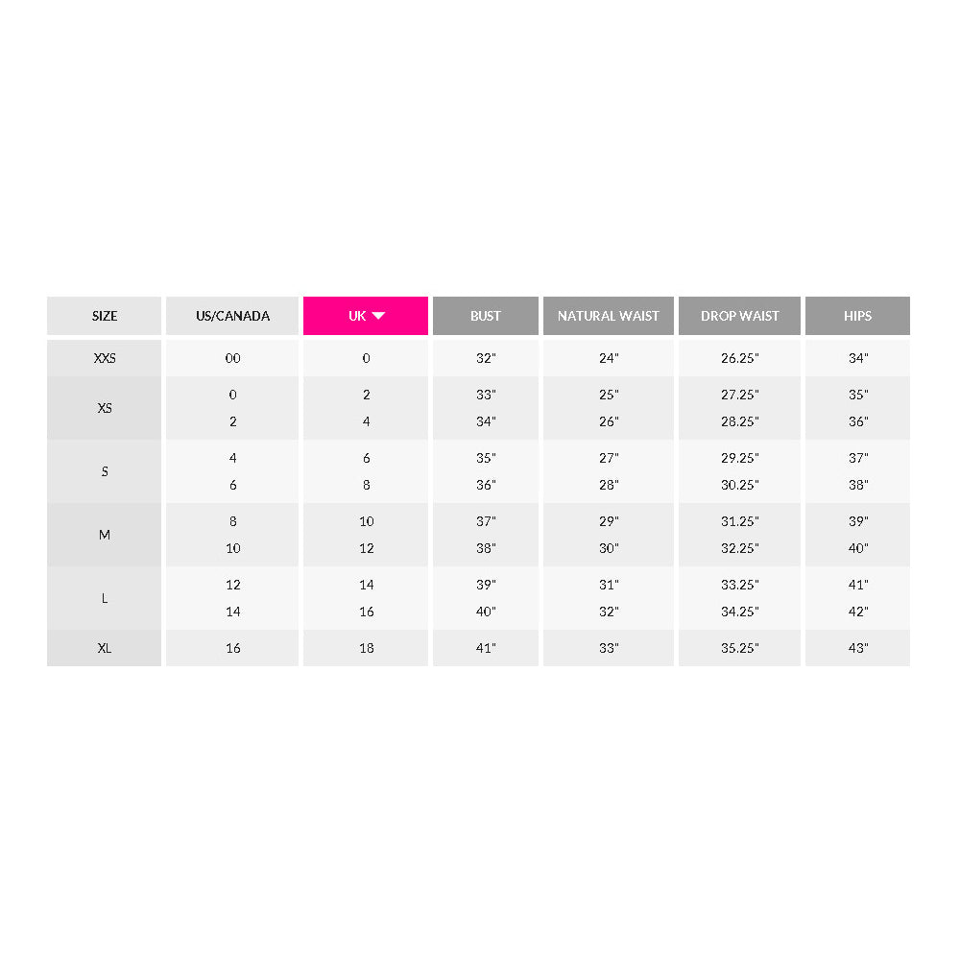Choose the DROP WAIST header
Viewport: 960px width, 960px height.
tap(740, 316)
